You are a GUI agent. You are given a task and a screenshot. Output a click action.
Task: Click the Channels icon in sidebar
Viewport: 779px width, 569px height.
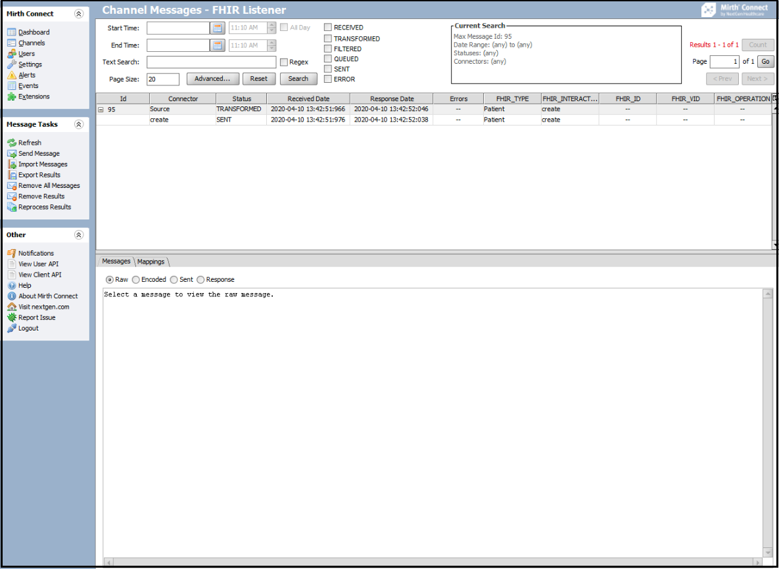[11, 43]
